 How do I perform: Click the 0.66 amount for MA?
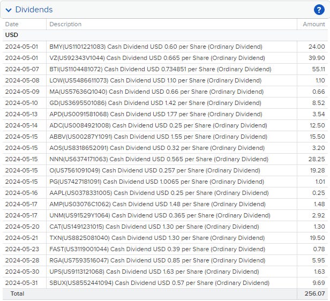[x=319, y=92]
